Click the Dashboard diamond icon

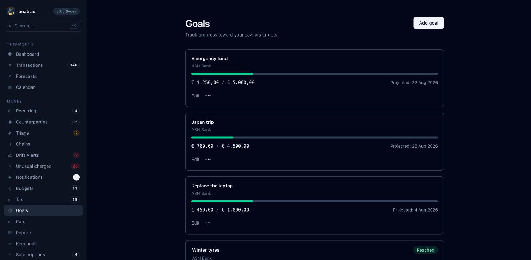tap(10, 54)
